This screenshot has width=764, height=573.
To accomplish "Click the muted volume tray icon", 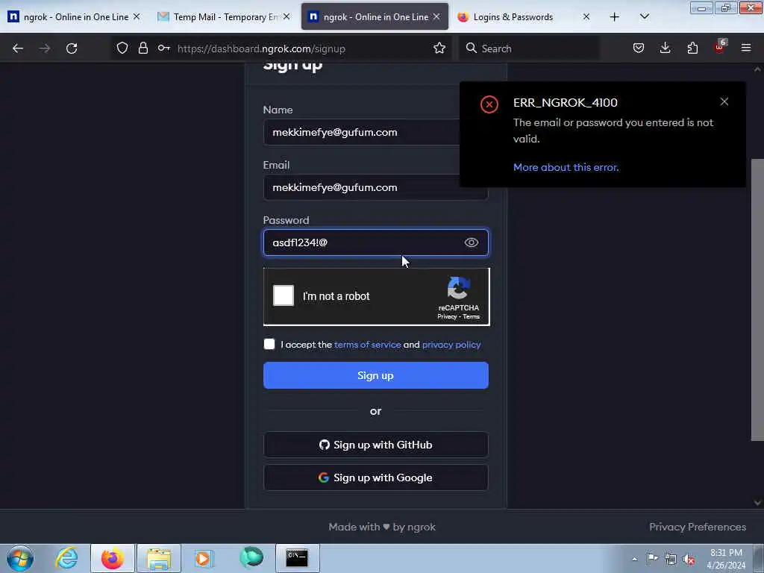I will pyautogui.click(x=689, y=559).
